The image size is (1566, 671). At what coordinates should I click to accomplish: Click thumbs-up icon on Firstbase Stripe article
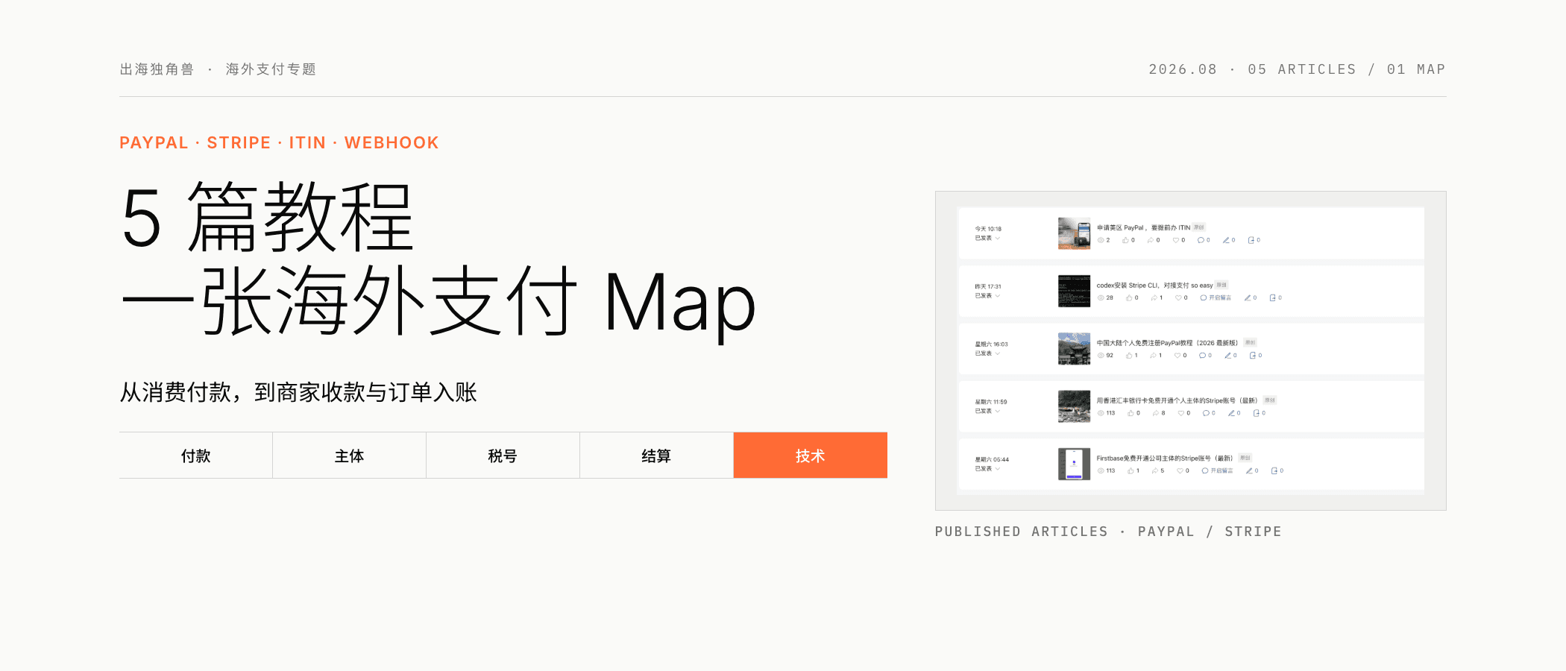pyautogui.click(x=1131, y=470)
